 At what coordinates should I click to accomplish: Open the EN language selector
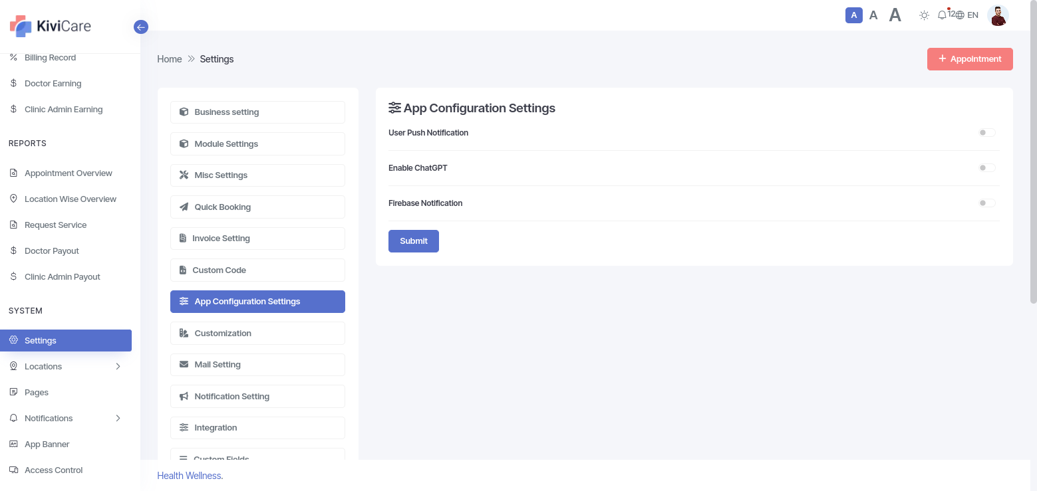tap(967, 15)
